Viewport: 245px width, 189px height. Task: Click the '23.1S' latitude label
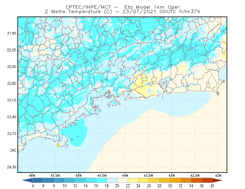point(11,100)
